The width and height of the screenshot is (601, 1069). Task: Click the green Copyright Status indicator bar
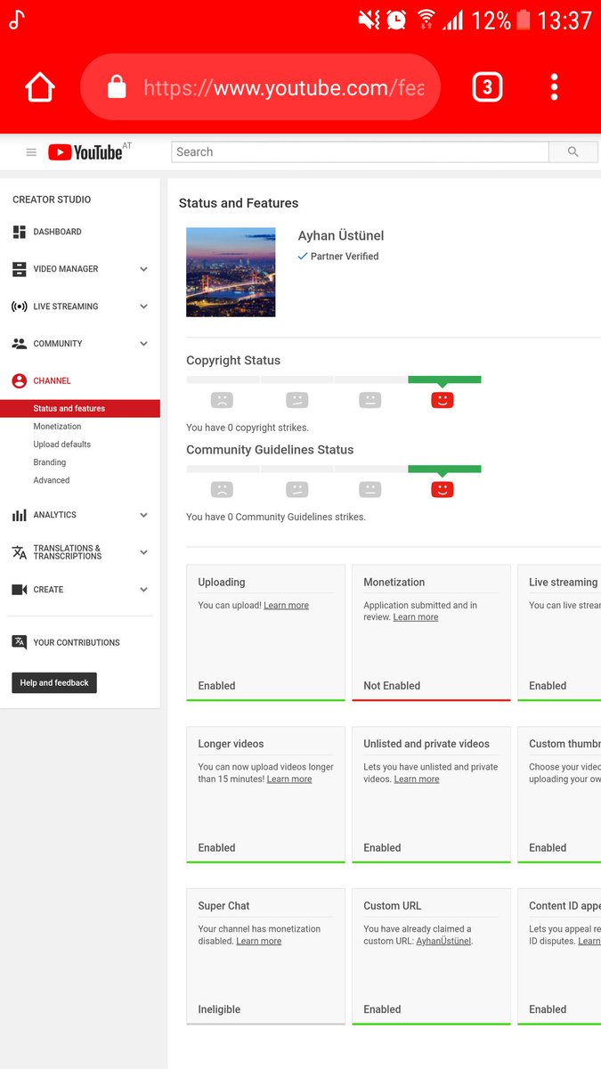point(444,379)
